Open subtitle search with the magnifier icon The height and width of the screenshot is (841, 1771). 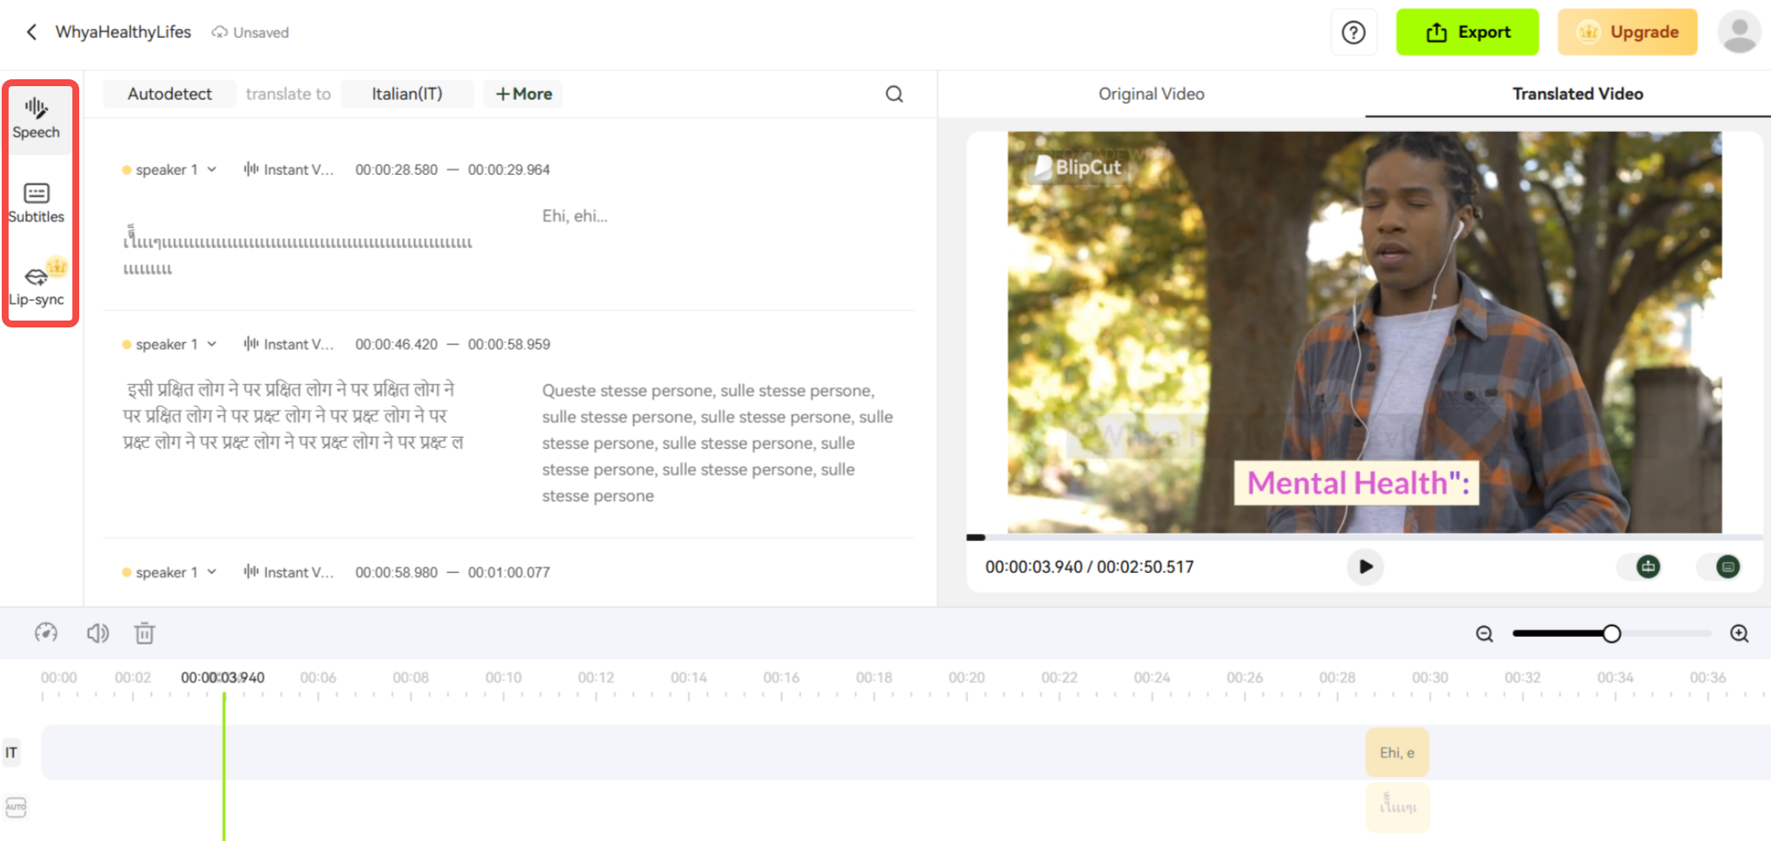point(895,94)
